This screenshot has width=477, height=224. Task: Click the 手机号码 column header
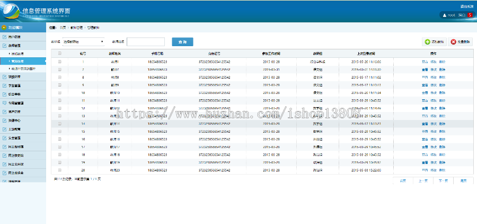[x=157, y=53]
